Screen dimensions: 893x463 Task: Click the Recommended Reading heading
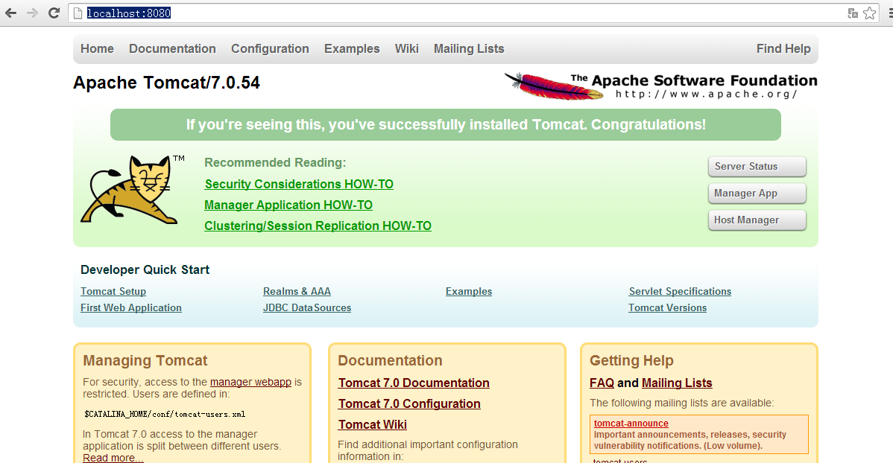click(275, 163)
